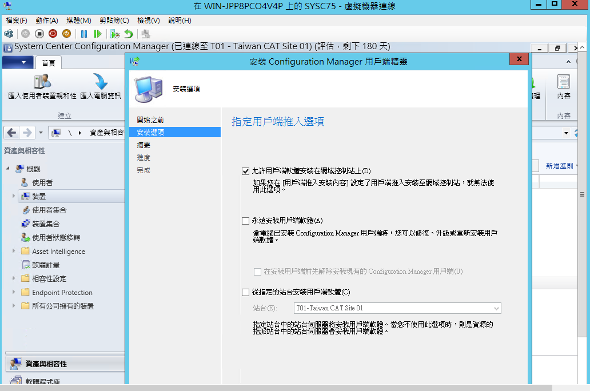Image resolution: width=590 pixels, height=391 pixels.
Task: Click the bottom horizontal scrollbar
Action: 276,388
